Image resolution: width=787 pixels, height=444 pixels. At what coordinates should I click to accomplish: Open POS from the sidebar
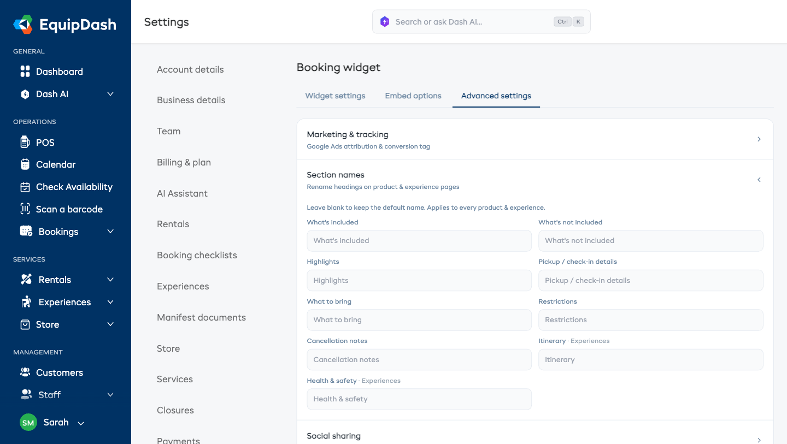click(45, 143)
